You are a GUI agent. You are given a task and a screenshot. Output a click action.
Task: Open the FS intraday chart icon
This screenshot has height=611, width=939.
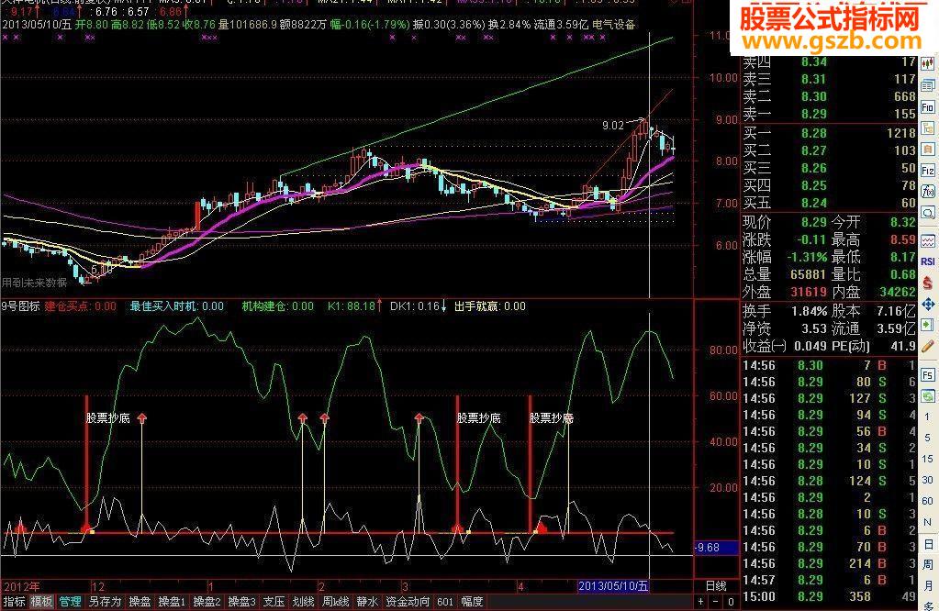pyautogui.click(x=928, y=375)
